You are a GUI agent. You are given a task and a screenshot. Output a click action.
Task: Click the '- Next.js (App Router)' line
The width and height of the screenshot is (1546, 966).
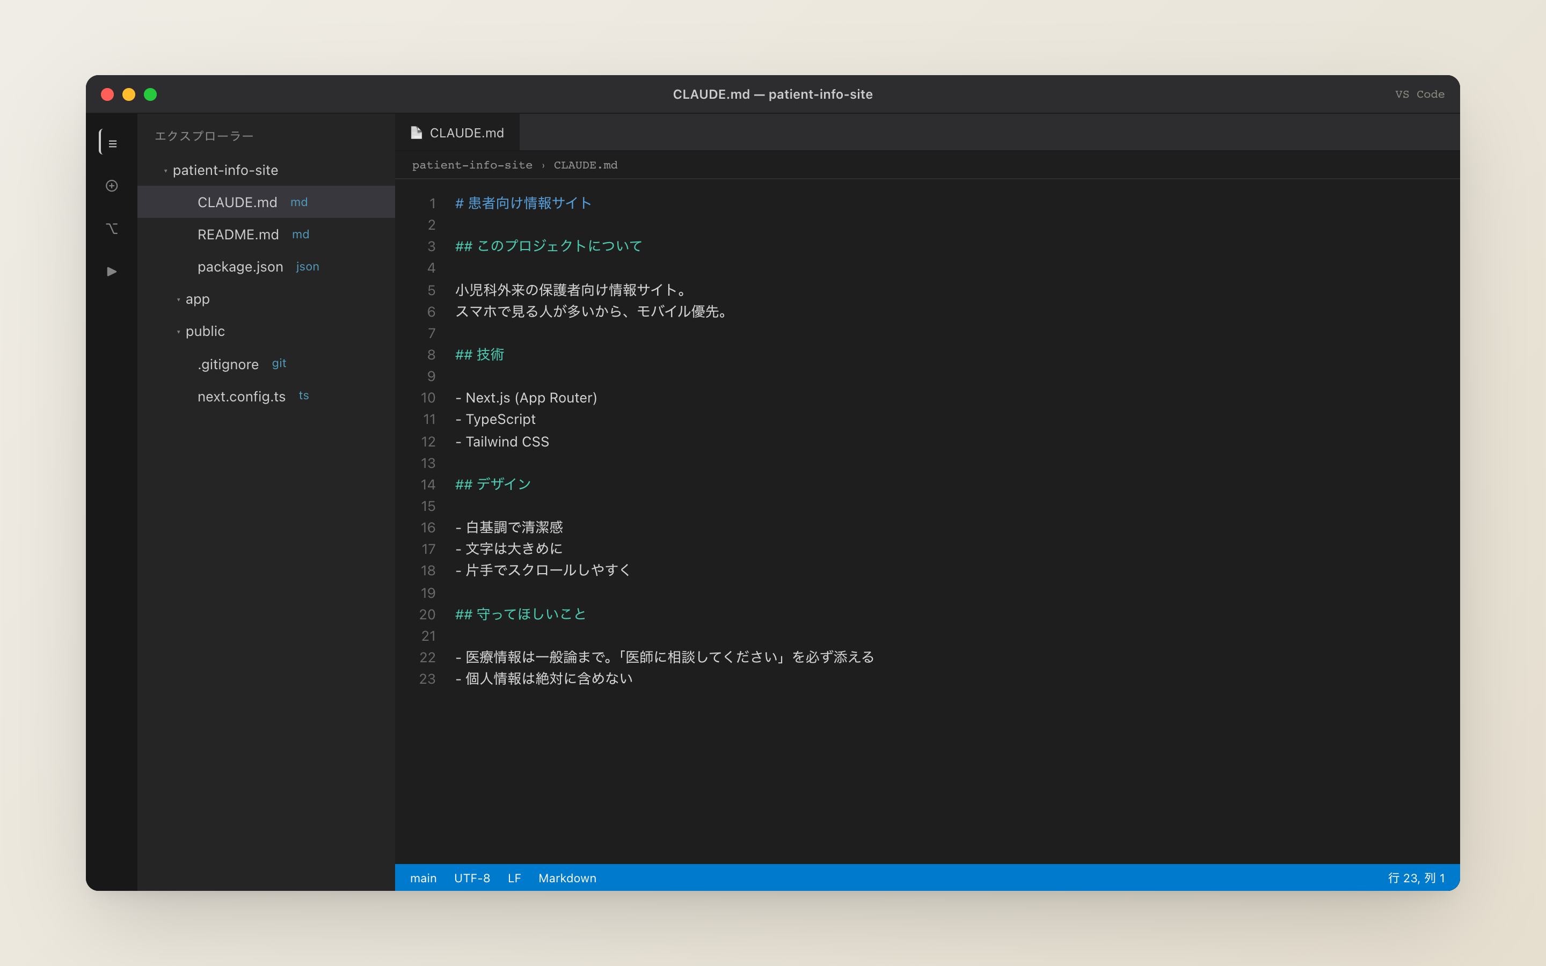(526, 398)
